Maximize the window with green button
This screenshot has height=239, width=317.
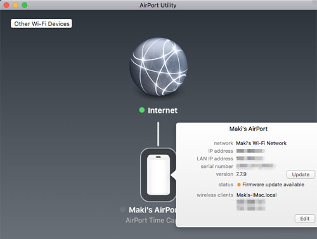click(x=25, y=5)
